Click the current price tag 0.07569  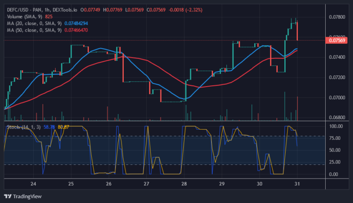[x=337, y=41]
